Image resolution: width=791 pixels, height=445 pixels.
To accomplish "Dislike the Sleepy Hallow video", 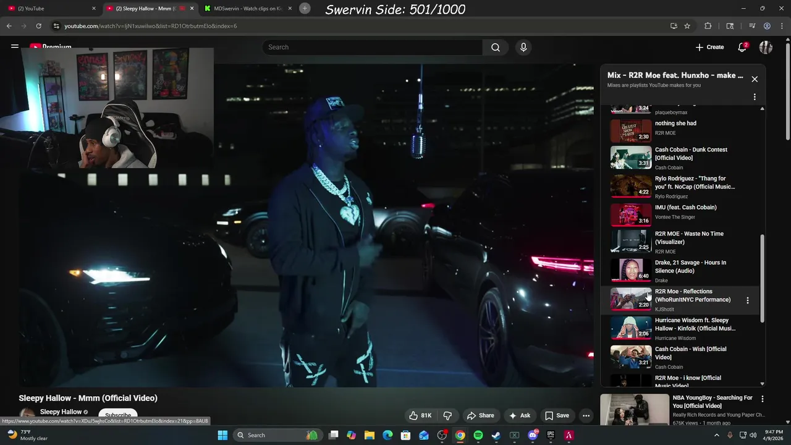I will 447,415.
